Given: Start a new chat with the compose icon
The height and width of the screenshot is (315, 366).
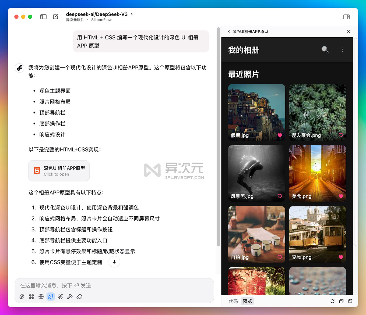Looking at the screenshot, I should pyautogui.click(x=55, y=16).
